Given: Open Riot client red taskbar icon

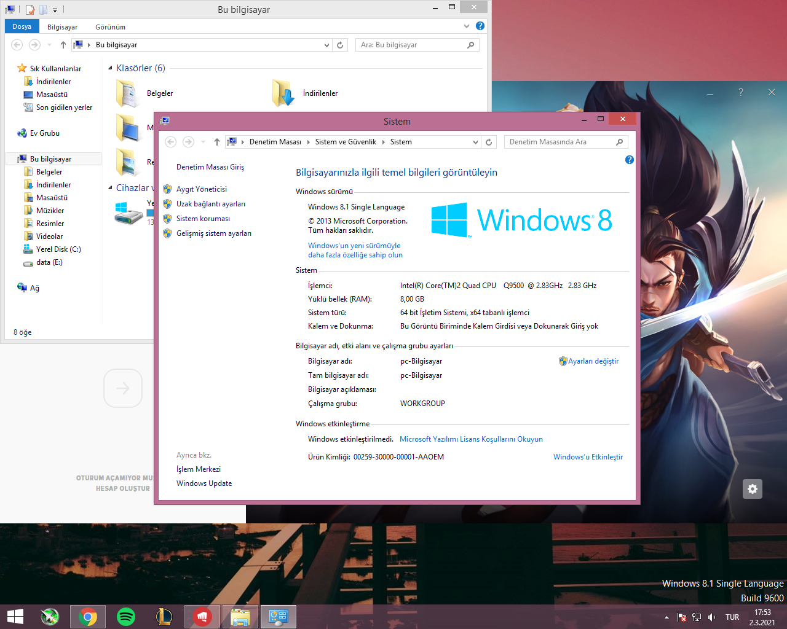Looking at the screenshot, I should coord(202,617).
